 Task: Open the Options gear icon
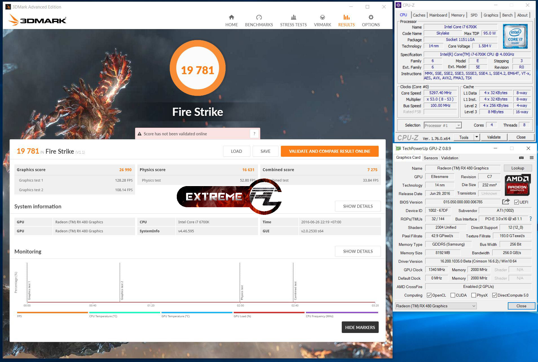[x=371, y=17]
